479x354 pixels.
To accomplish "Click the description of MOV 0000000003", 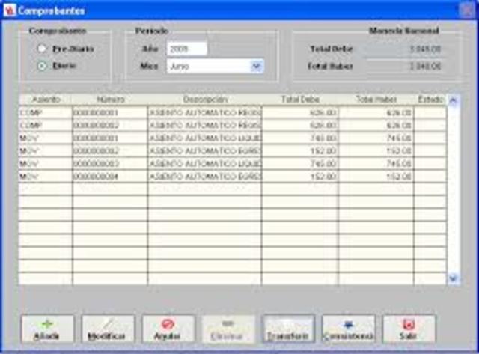I will click(x=204, y=164).
